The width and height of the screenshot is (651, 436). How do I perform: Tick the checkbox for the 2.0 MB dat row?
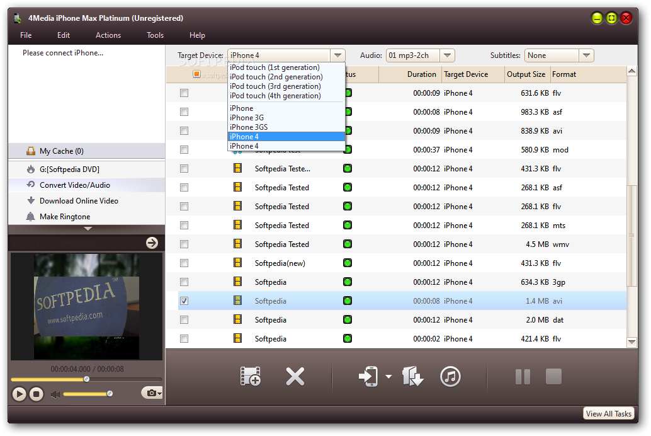click(184, 319)
